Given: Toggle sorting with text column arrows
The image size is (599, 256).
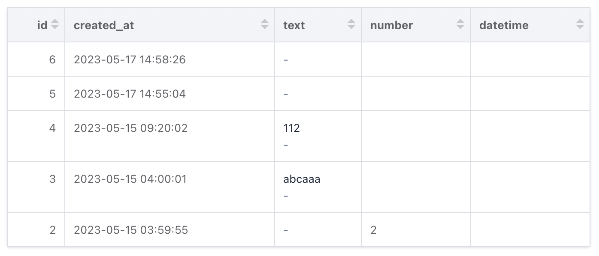Looking at the screenshot, I should (x=351, y=25).
